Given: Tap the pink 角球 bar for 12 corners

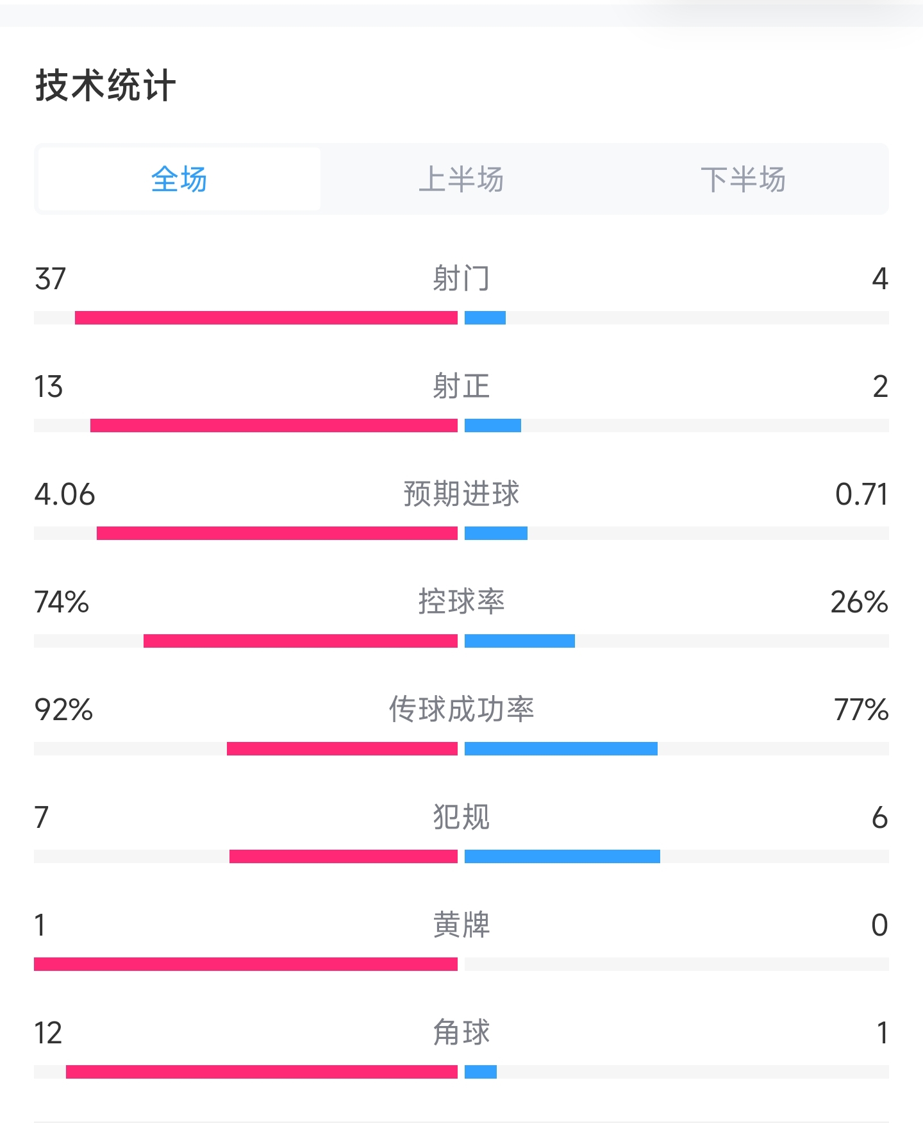Looking at the screenshot, I should (262, 1072).
